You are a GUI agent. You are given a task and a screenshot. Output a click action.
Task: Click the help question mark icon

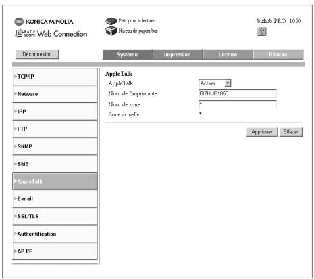[261, 31]
